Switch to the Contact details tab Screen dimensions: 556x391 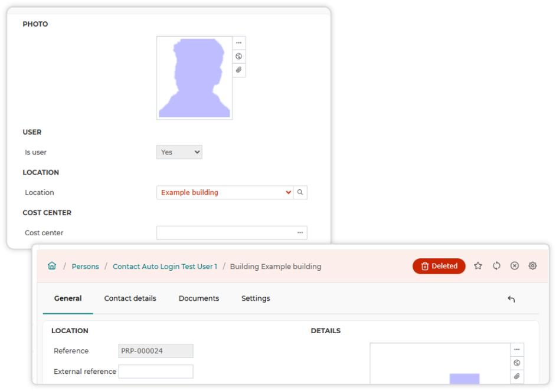130,298
